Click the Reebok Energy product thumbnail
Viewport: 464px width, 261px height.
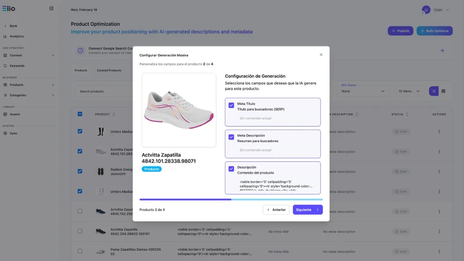coord(100,172)
